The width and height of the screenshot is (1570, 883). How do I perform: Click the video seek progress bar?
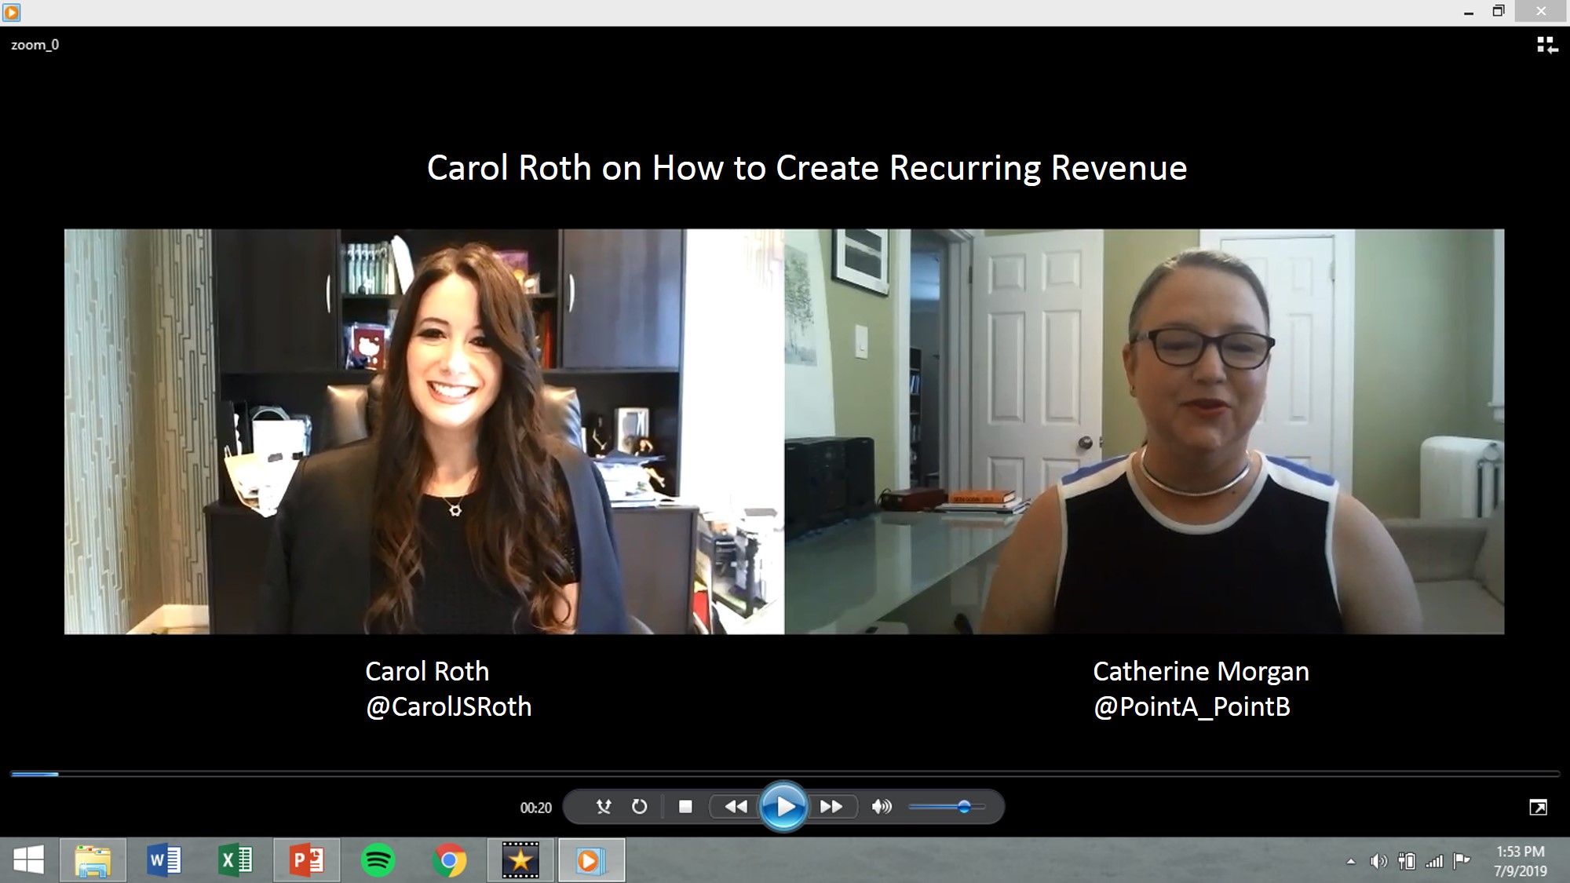point(785,774)
